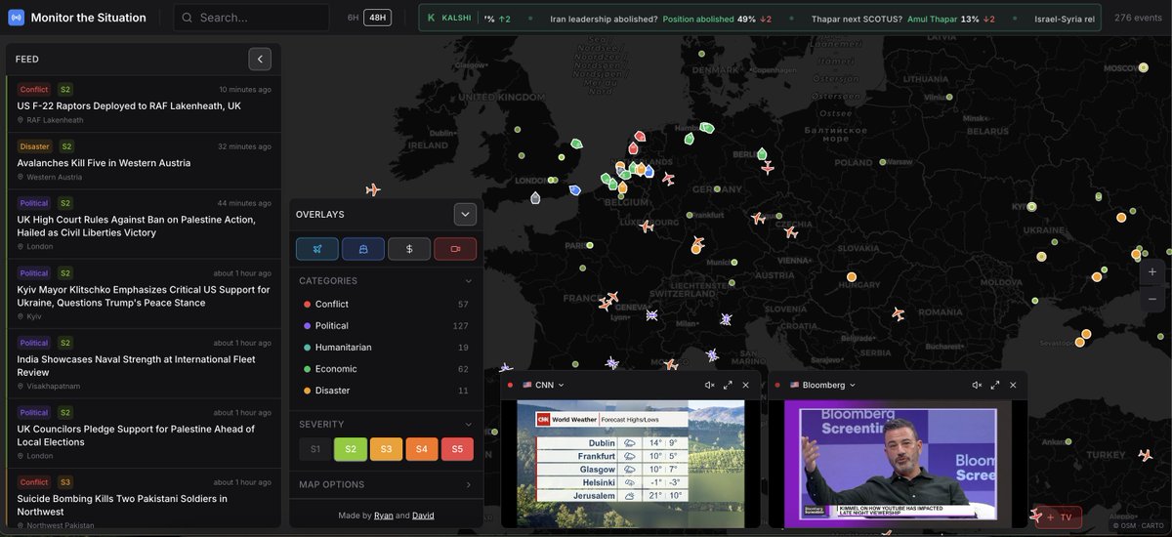Close the Bloomberg video panel
This screenshot has width=1172, height=537.
[x=1013, y=385]
